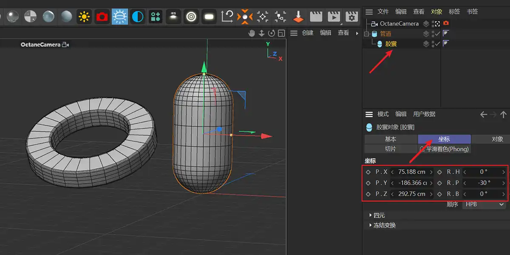Click the red Octane camera icon

click(102, 17)
